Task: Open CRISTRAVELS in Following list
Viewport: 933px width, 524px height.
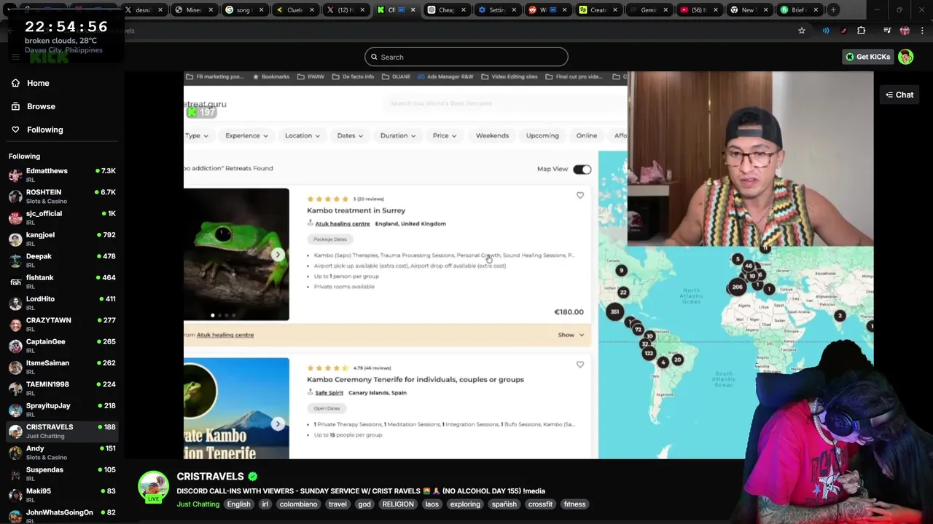Action: click(62, 431)
